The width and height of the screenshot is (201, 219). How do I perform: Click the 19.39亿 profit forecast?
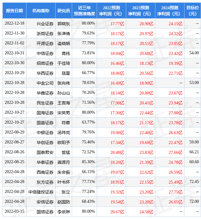tap(175, 63)
